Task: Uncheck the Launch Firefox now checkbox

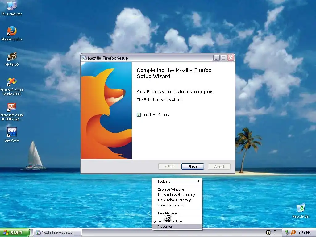Action: [x=139, y=115]
